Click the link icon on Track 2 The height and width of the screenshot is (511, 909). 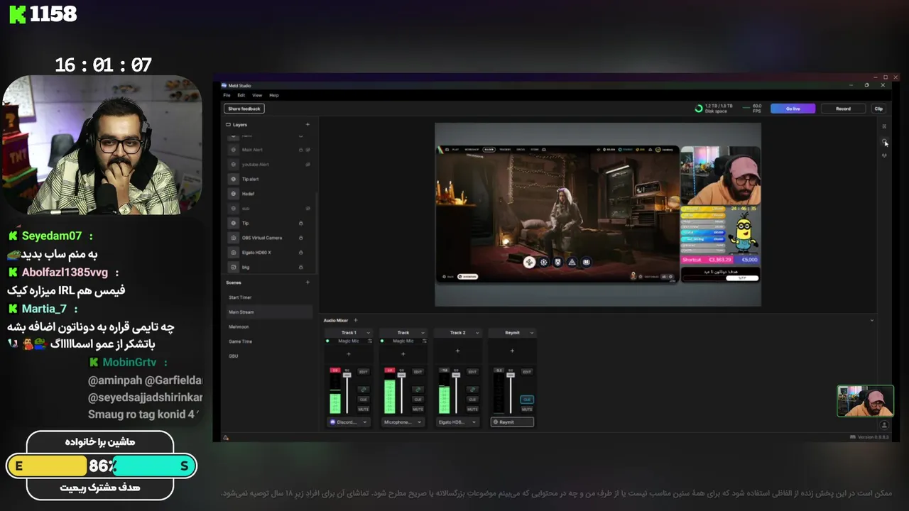[472, 390]
